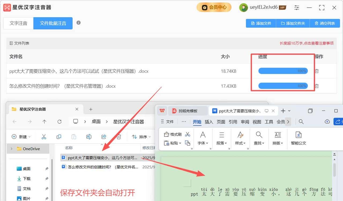The height and width of the screenshot is (201, 343).
Task: Click the copy icon in Explorer toolbar
Action: [x=59, y=136]
